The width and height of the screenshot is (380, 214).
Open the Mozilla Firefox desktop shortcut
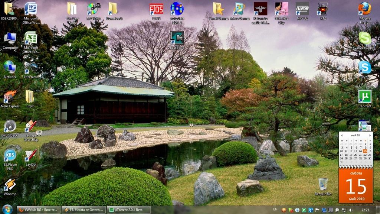tap(364, 9)
